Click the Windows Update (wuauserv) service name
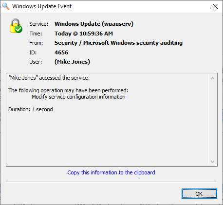The width and height of the screenshot is (223, 205). tap(94, 24)
